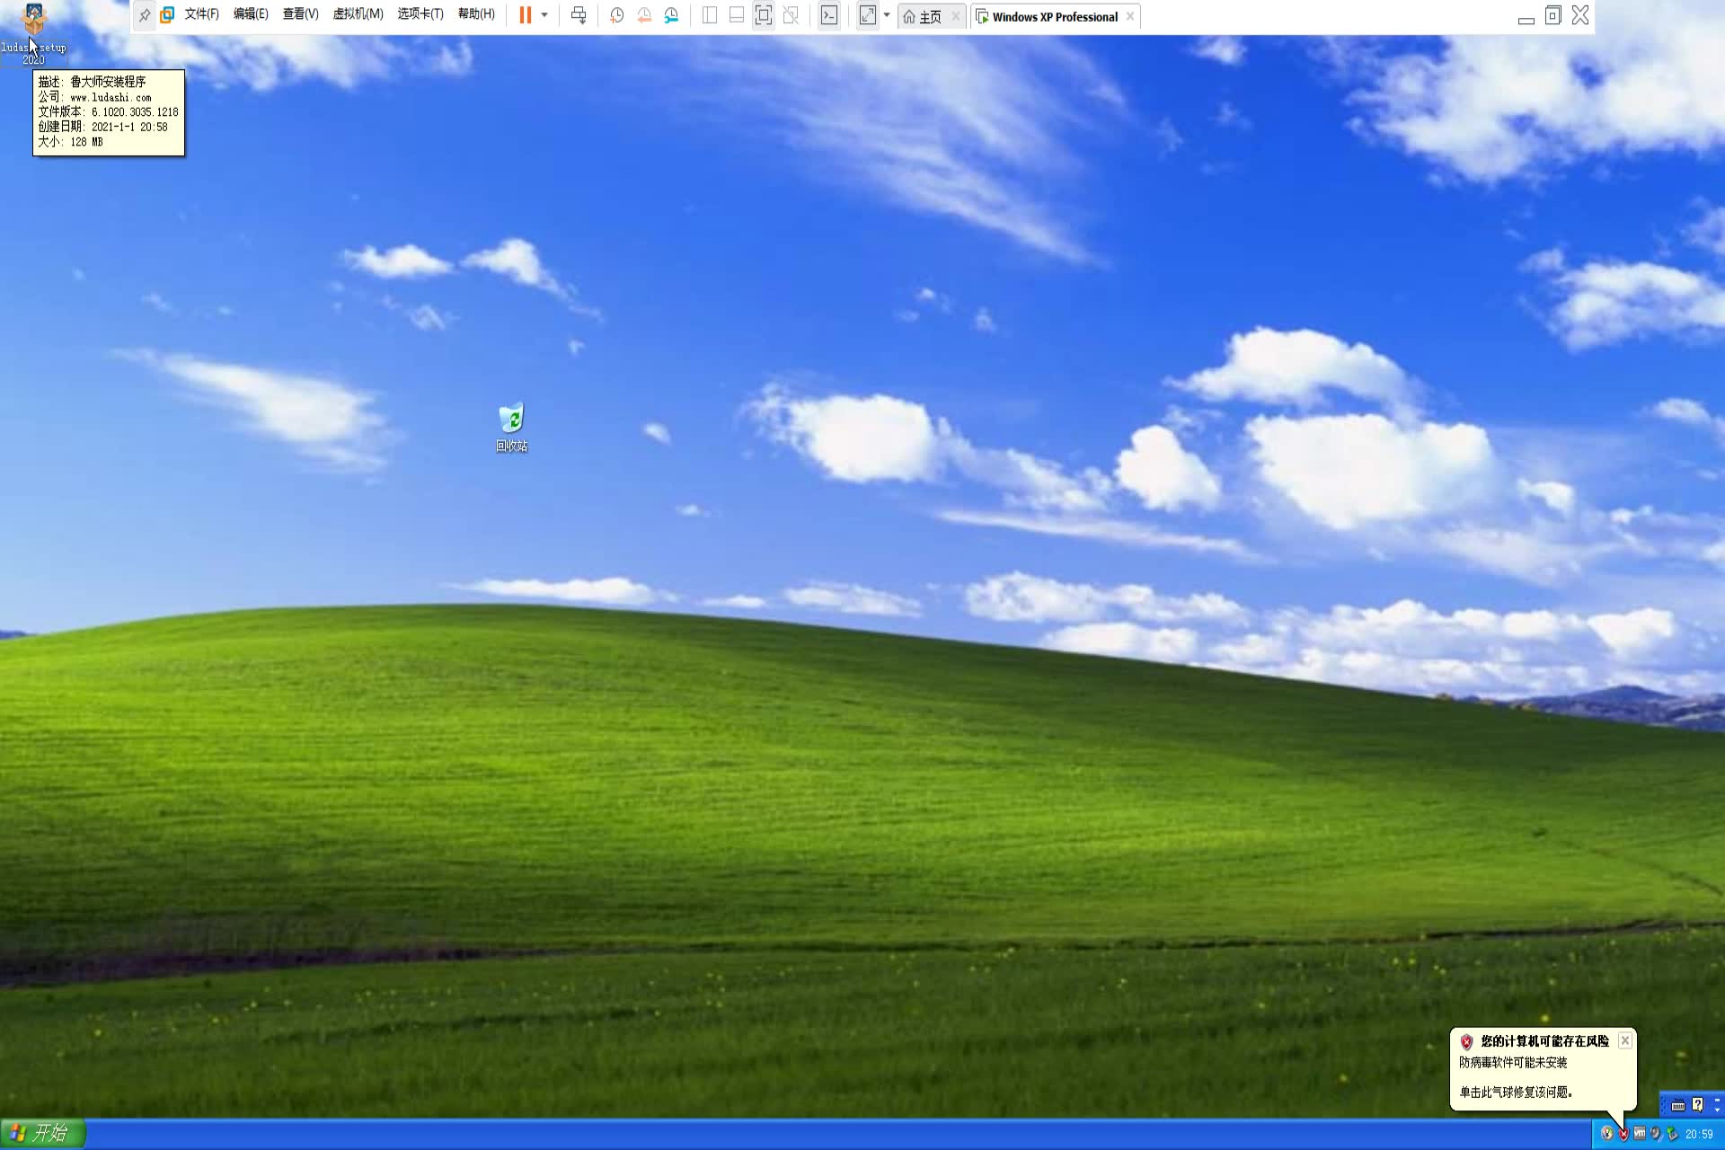Toggle the library sidebar view icon
Screen dimensions: 1725x1150
coord(709,15)
